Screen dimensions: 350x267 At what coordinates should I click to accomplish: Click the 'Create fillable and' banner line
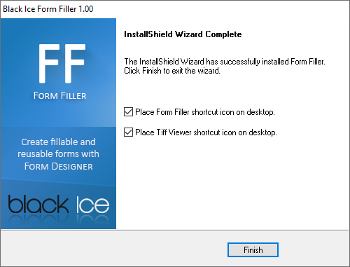(x=58, y=142)
